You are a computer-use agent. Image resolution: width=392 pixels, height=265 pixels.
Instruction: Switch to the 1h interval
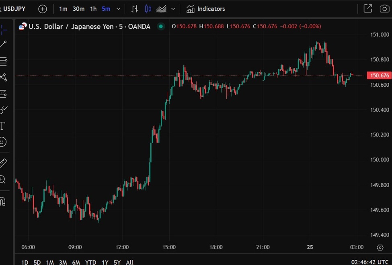(93, 9)
